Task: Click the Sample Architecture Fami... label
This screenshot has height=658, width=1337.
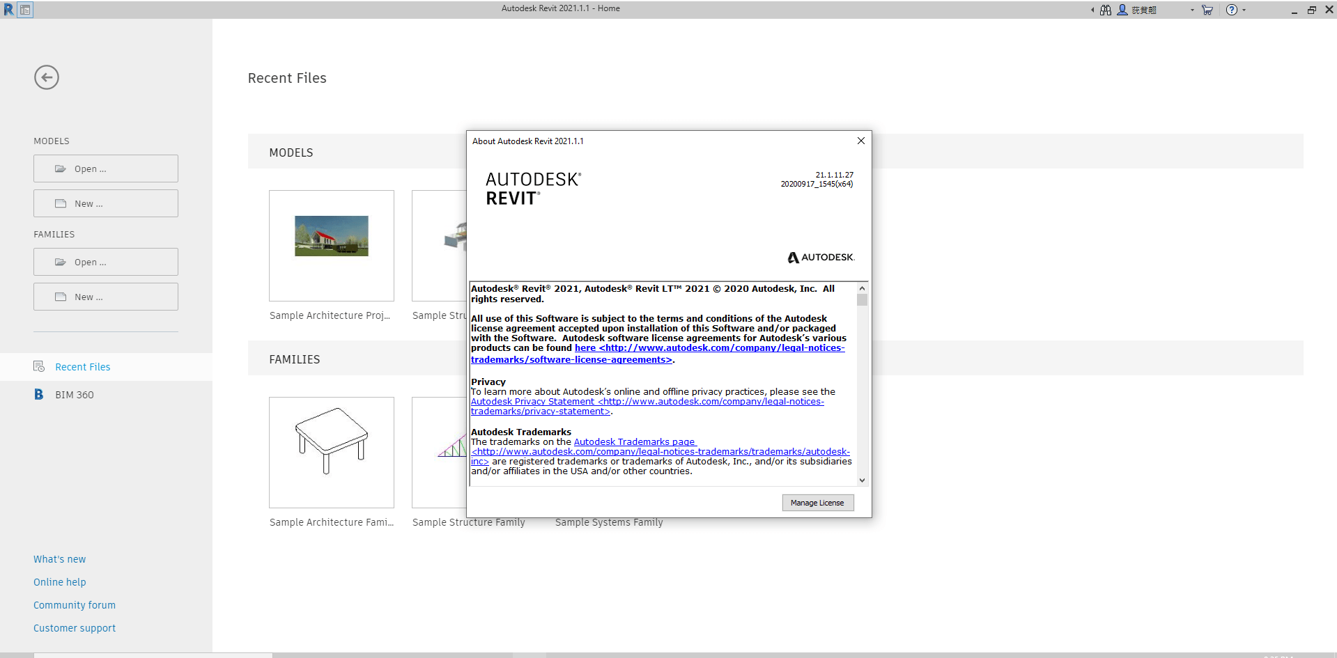Action: pos(332,522)
